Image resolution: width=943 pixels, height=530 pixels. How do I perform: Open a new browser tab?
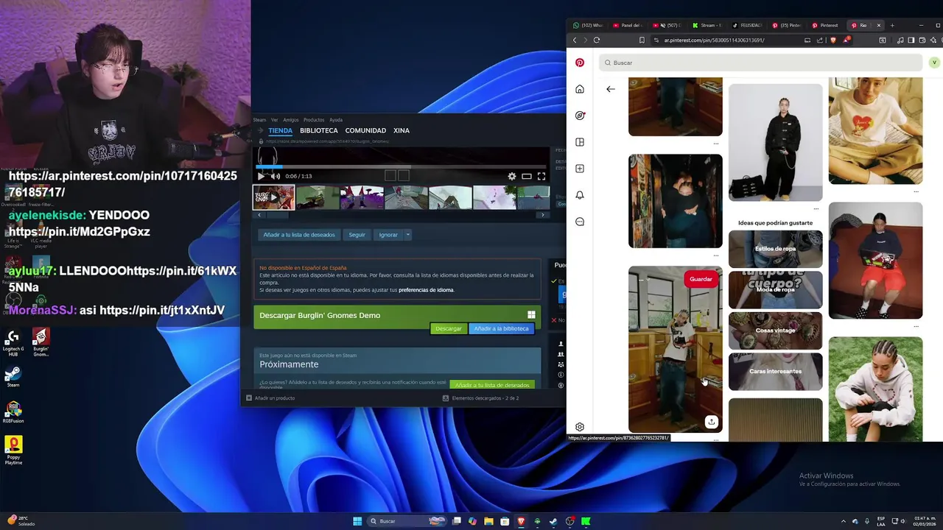[x=892, y=25]
